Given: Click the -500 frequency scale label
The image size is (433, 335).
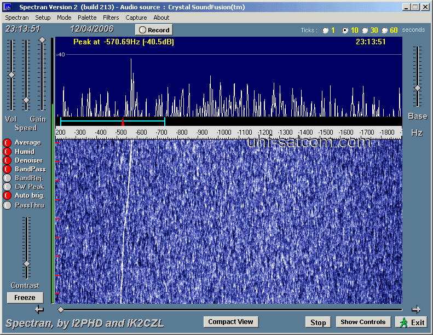Looking at the screenshot, I should 121,132.
